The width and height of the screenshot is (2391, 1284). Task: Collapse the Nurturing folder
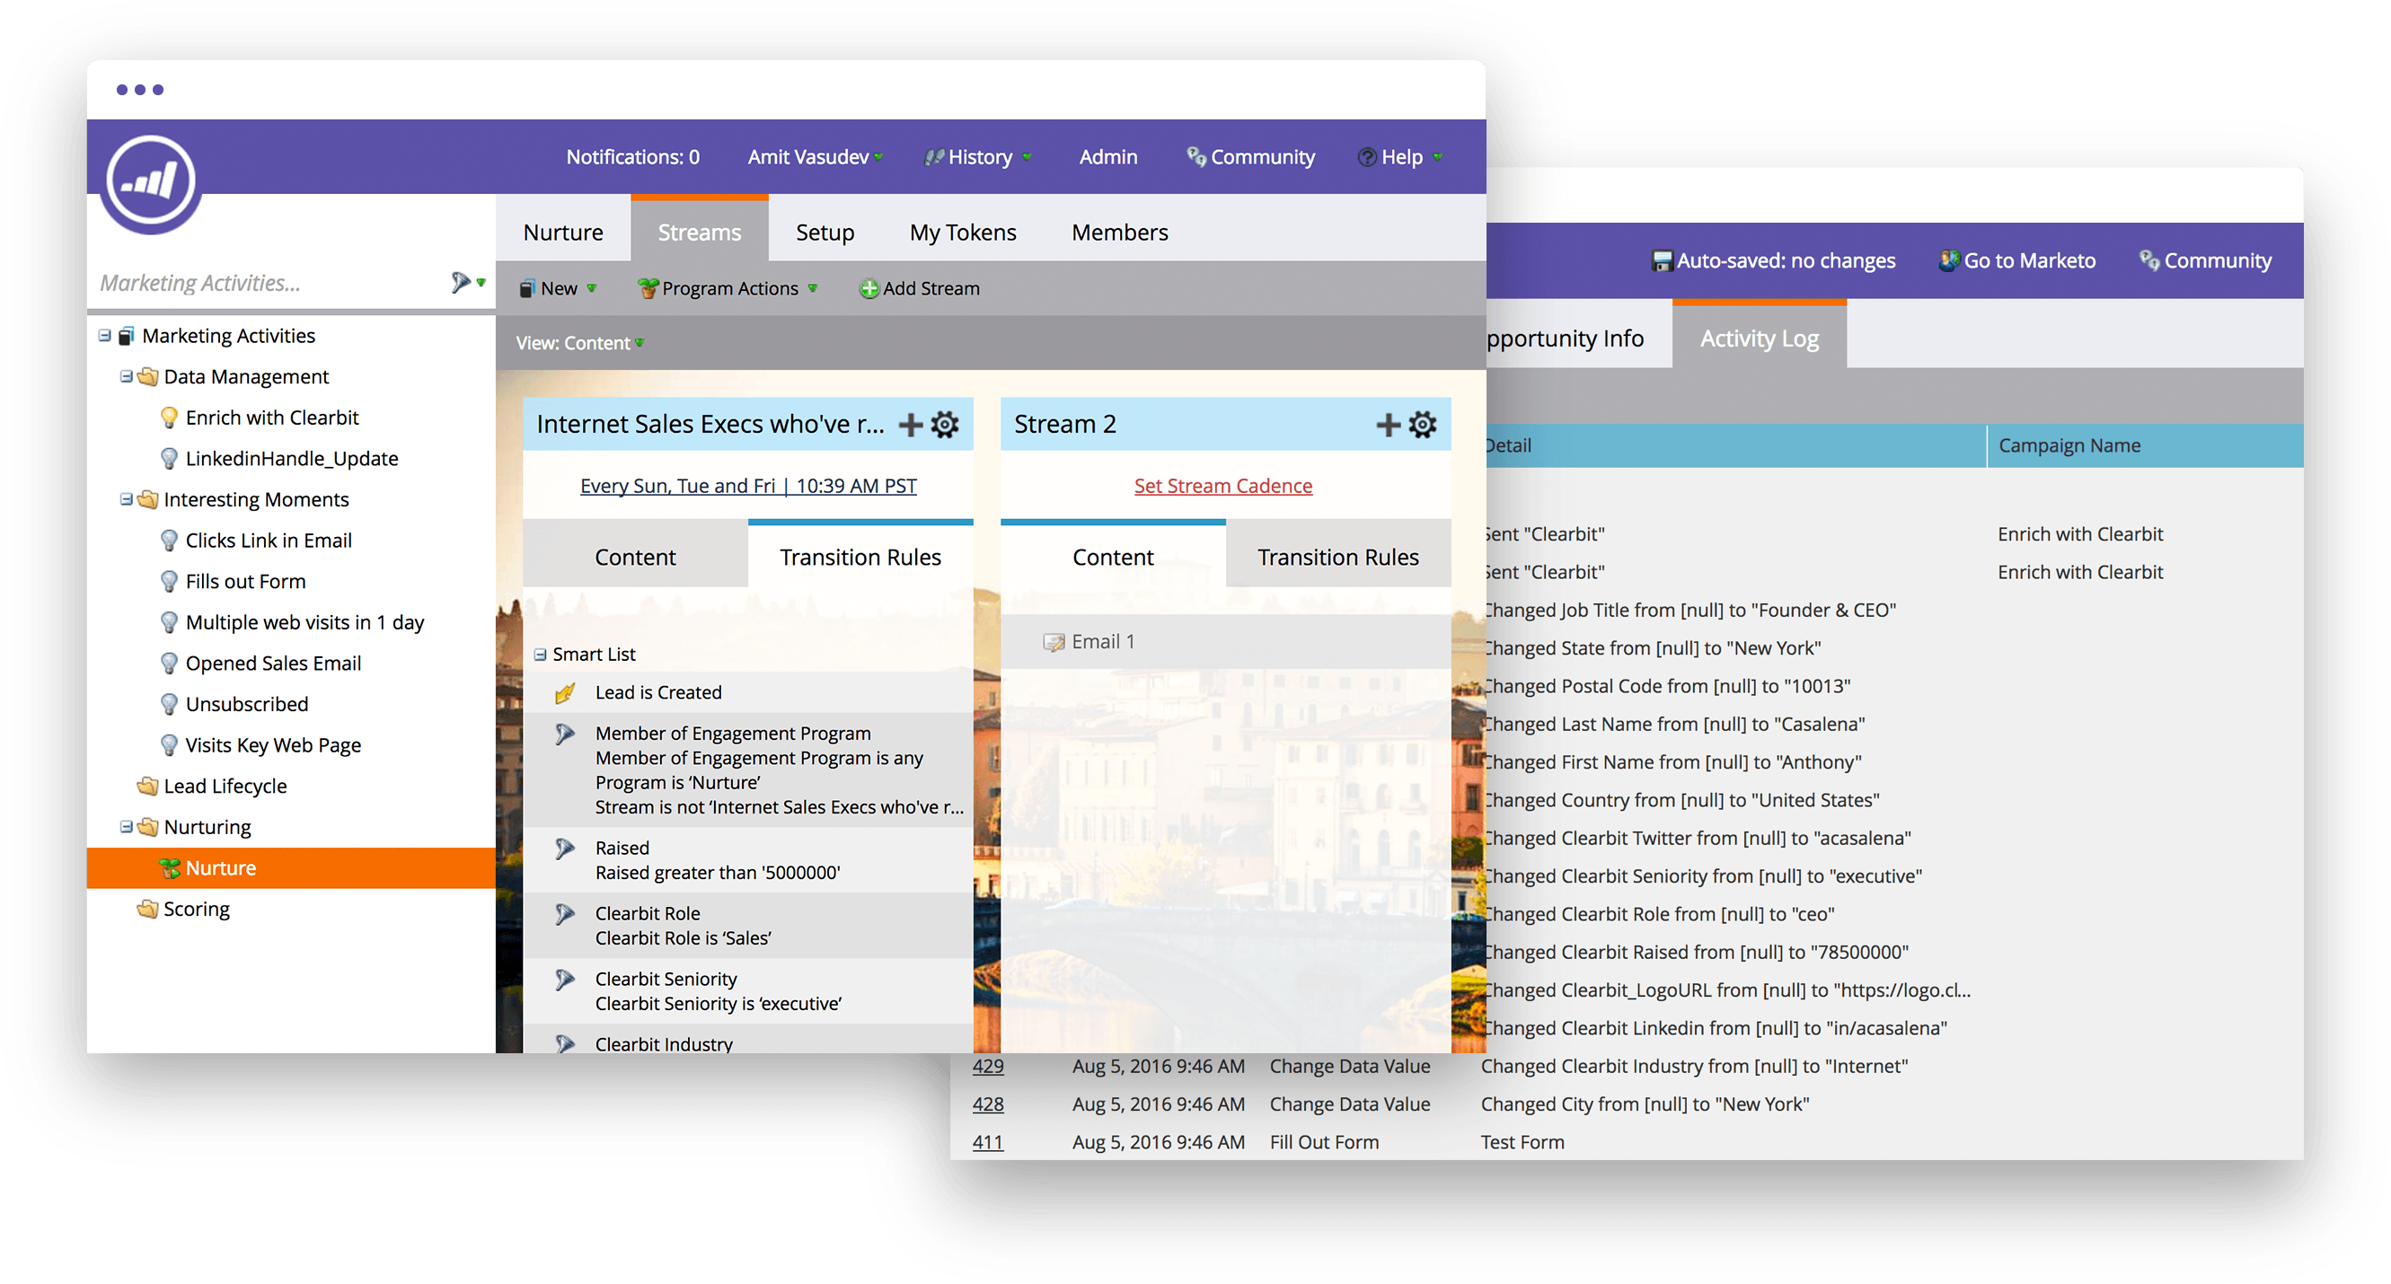click(127, 827)
